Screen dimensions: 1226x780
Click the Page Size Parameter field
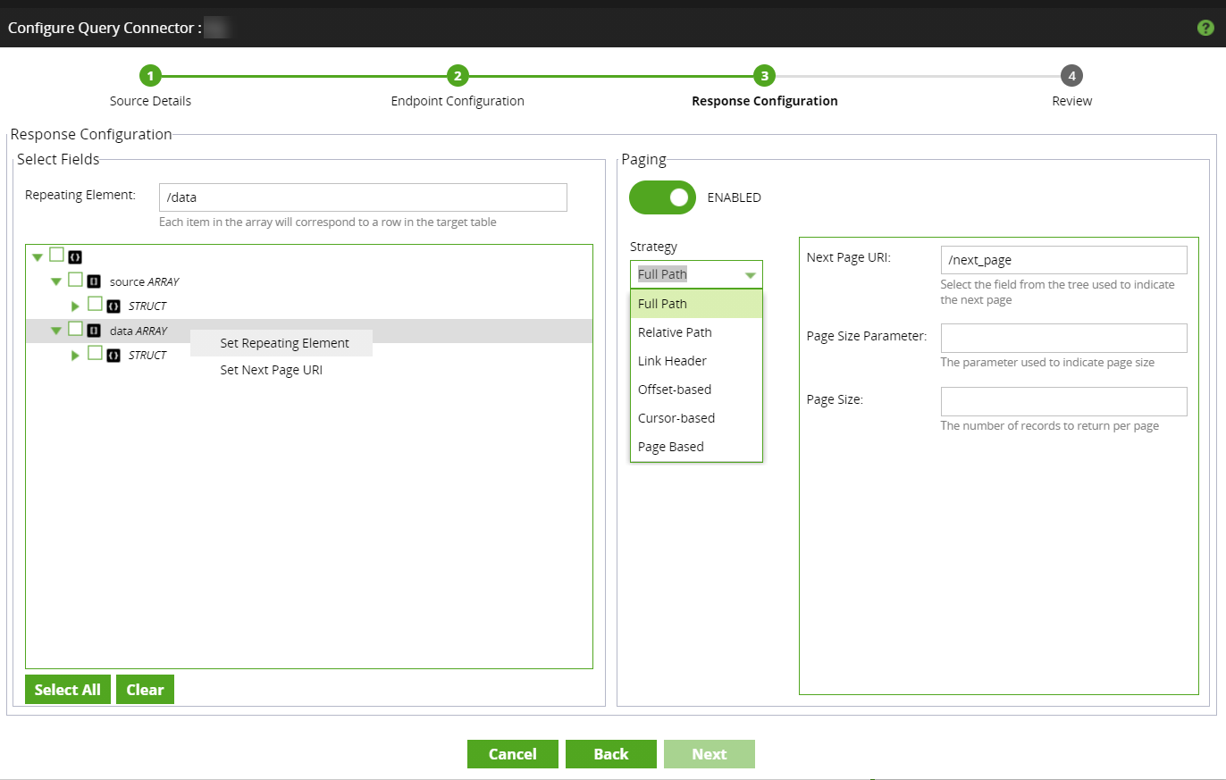point(1063,338)
